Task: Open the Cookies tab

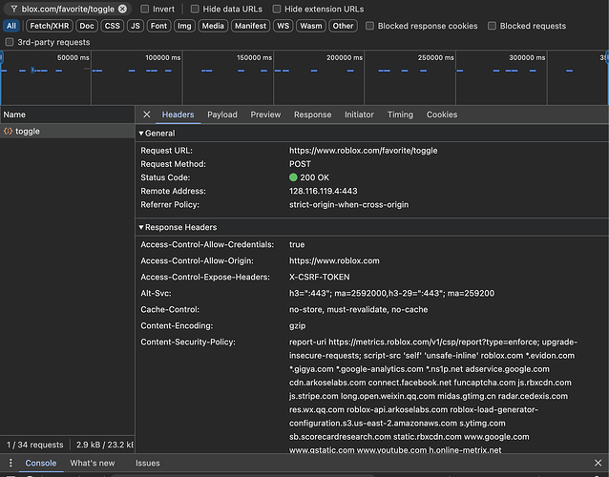Action: click(x=442, y=114)
